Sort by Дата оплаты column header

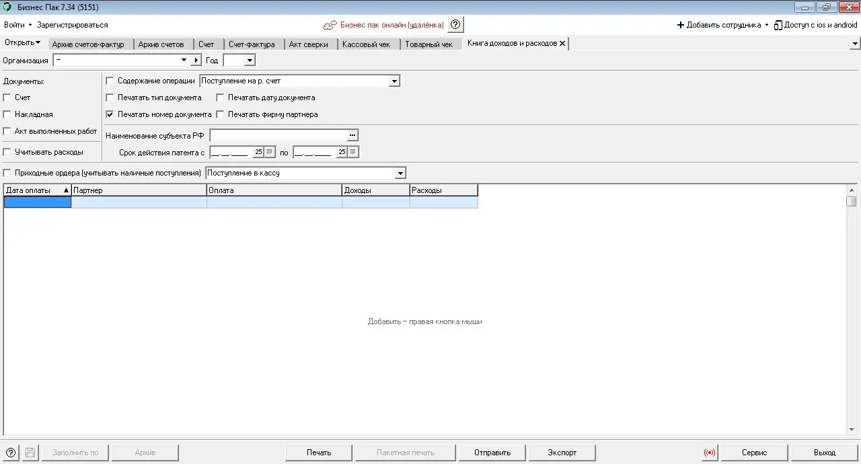[x=38, y=190]
